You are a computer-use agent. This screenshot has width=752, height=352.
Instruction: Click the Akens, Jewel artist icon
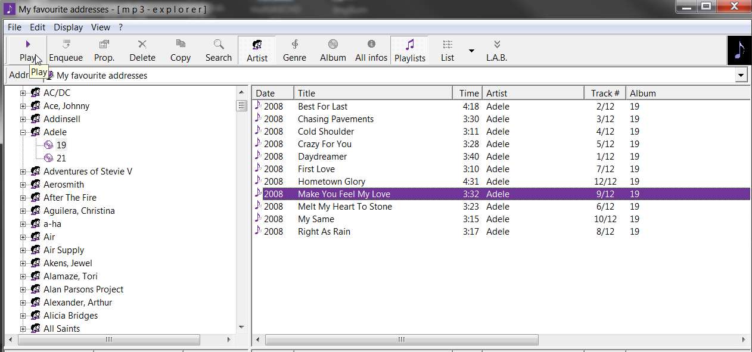pos(35,263)
